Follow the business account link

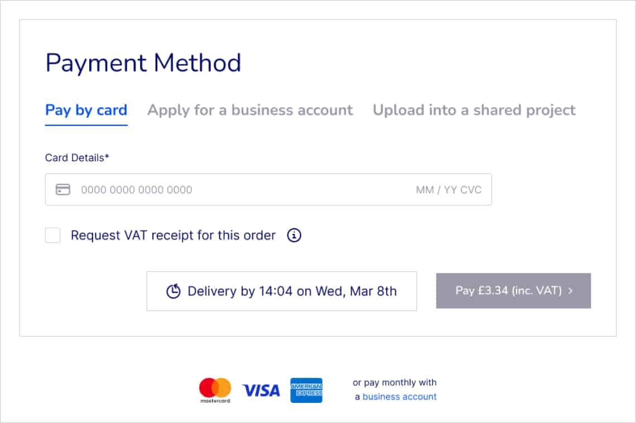click(x=399, y=397)
